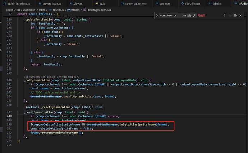Click 'return _fontFamily;' on line 237
Screen dimensions: 248x153
(x=46, y=65)
